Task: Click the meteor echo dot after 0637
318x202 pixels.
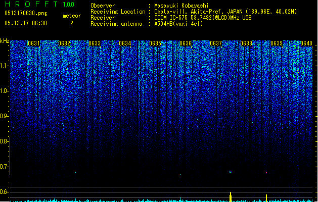Action: (231, 172)
